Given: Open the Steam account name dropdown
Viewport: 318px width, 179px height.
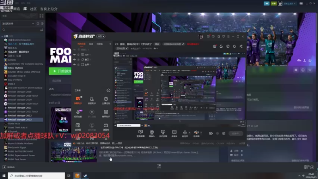Looking at the screenshot, I should (x=289, y=4).
